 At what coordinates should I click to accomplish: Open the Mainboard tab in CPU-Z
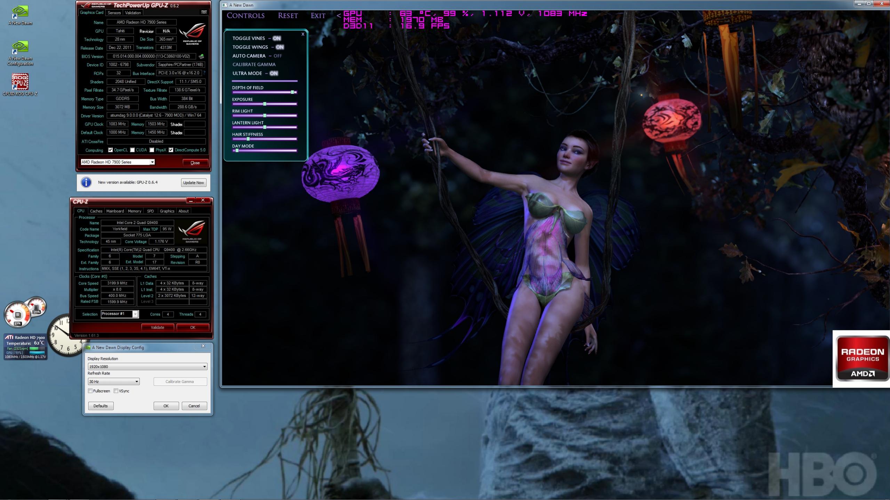(115, 211)
